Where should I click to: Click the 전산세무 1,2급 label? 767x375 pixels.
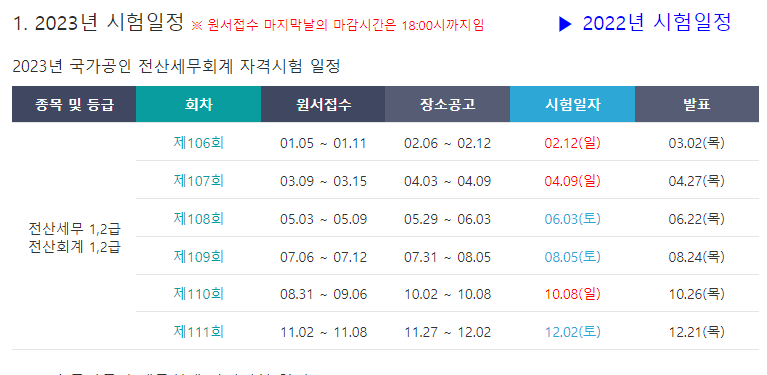(75, 228)
